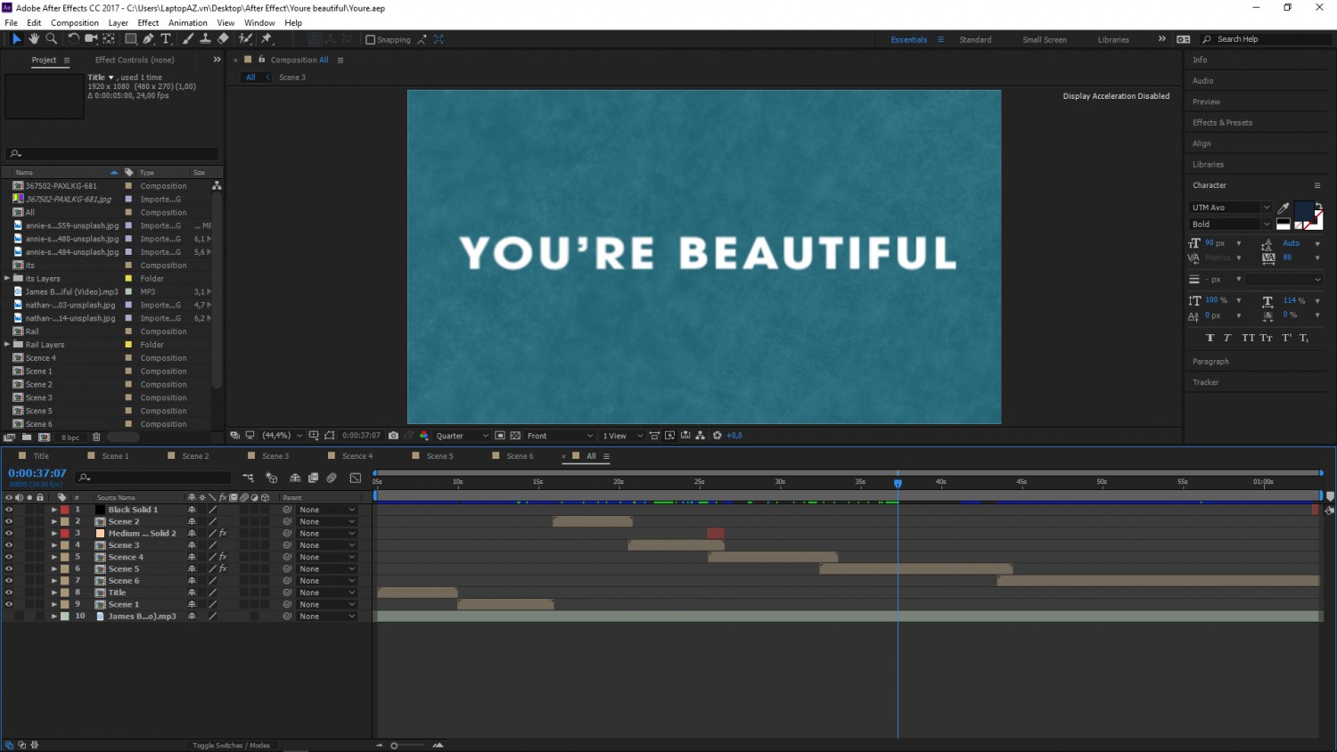The height and width of the screenshot is (752, 1337).
Task: Hide the Title layer in timeline
Action: tap(9, 593)
